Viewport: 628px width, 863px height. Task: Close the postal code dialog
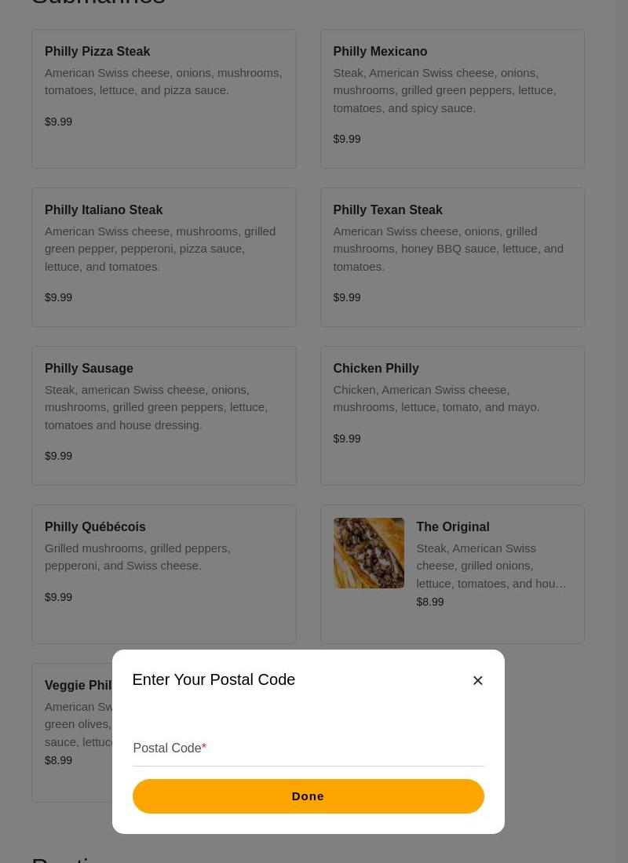pos(477,680)
